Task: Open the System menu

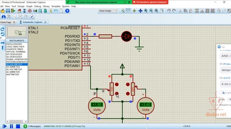Action: (66, 6)
